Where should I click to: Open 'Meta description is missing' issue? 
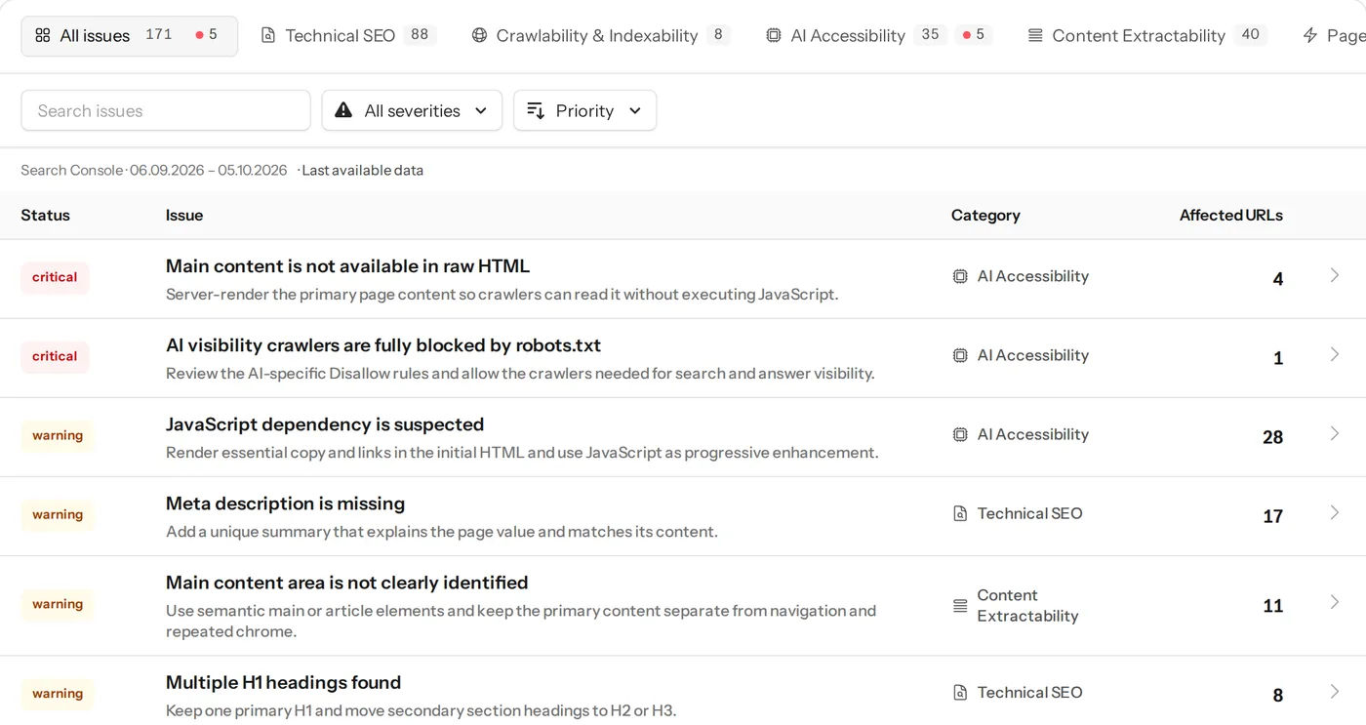pyautogui.click(x=285, y=503)
